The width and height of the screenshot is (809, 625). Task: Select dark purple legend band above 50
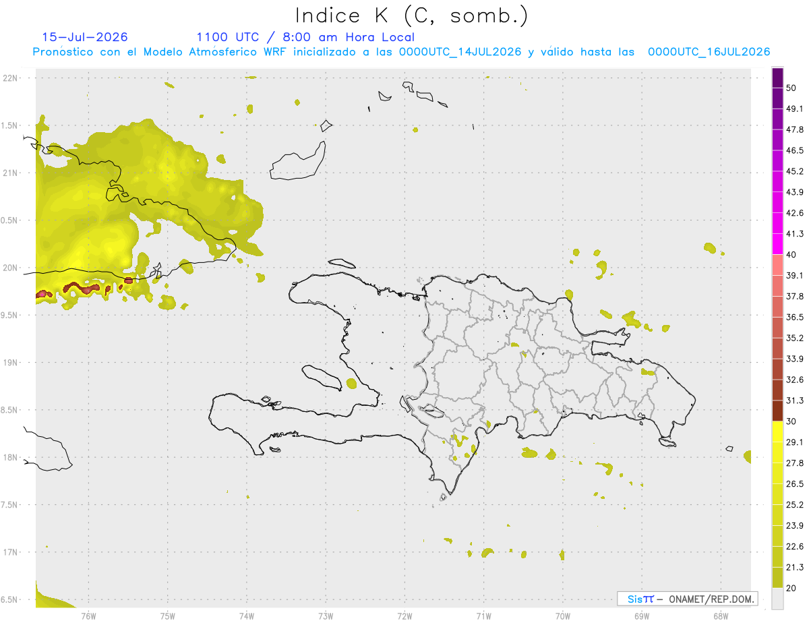(777, 78)
